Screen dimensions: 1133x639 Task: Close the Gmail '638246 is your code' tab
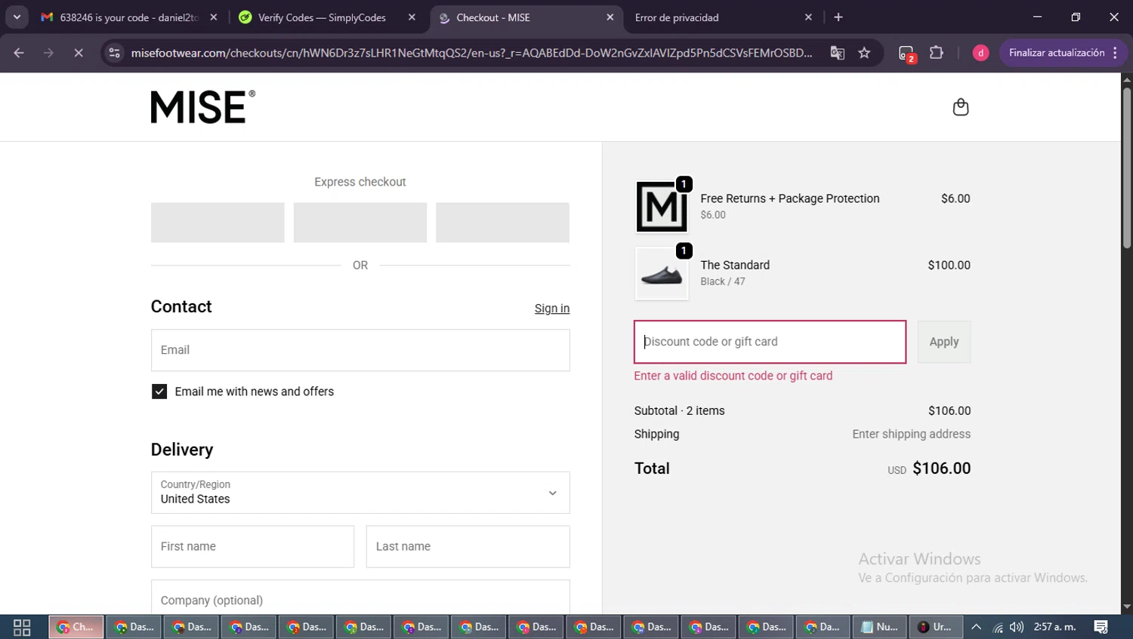(214, 17)
